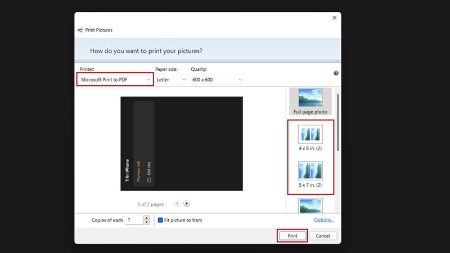Open the Options... link
Viewport: 450px width, 253px height.
323,220
